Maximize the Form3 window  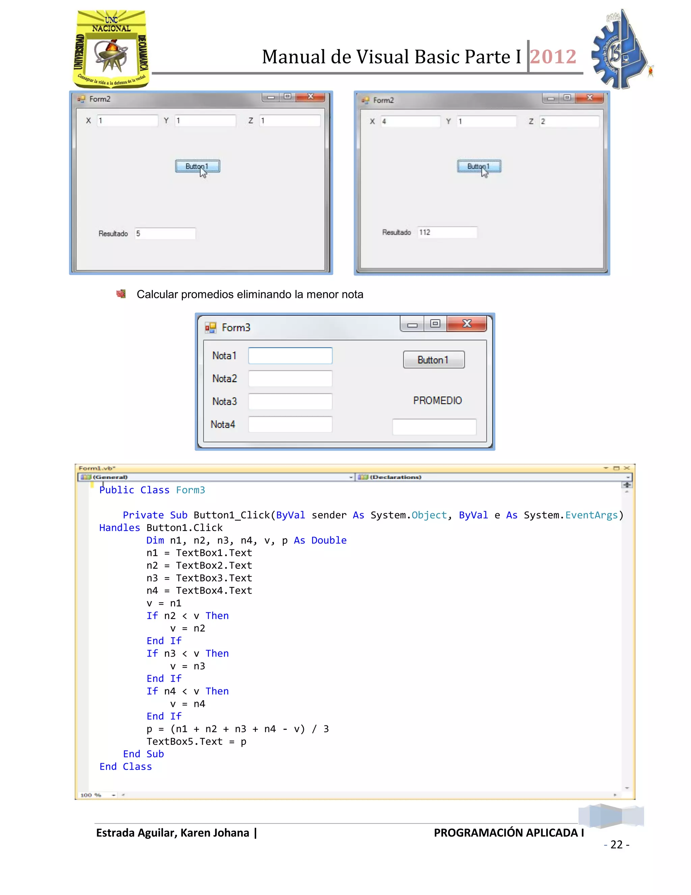pos(436,324)
